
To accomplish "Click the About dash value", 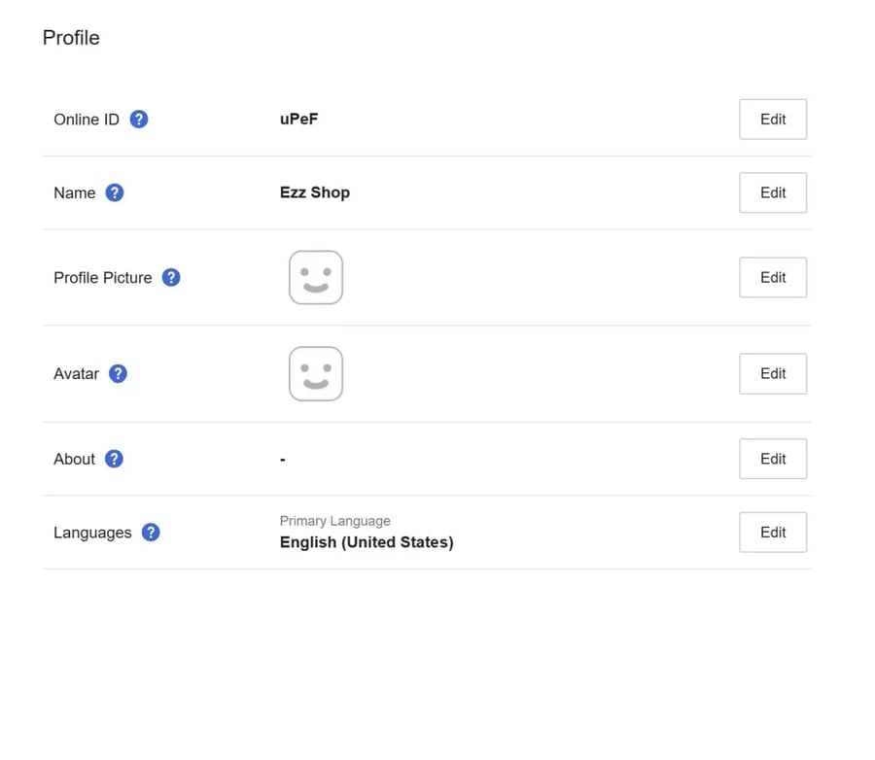I will (283, 460).
